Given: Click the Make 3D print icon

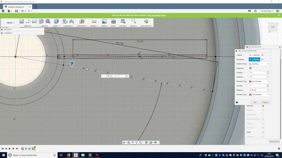Looking at the screenshot, I should click(x=113, y=21).
